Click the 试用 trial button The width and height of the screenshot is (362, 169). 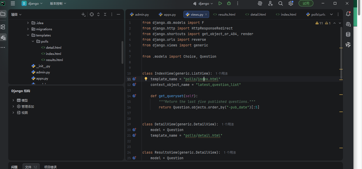pos(306,3)
